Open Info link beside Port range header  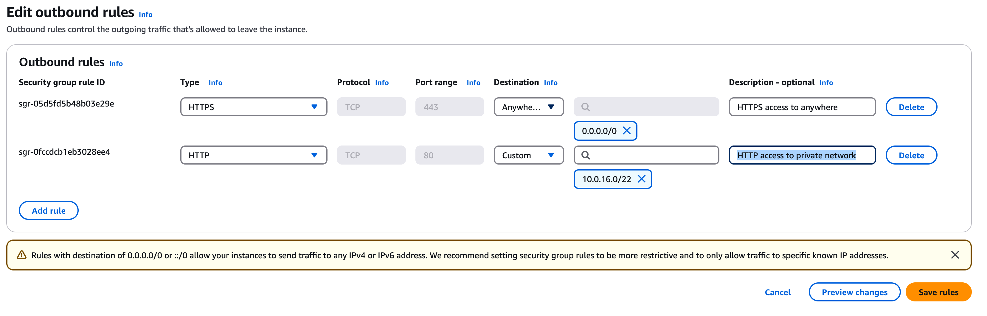(473, 83)
